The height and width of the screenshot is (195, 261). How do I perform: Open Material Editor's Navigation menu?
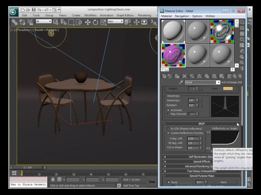click(x=182, y=16)
